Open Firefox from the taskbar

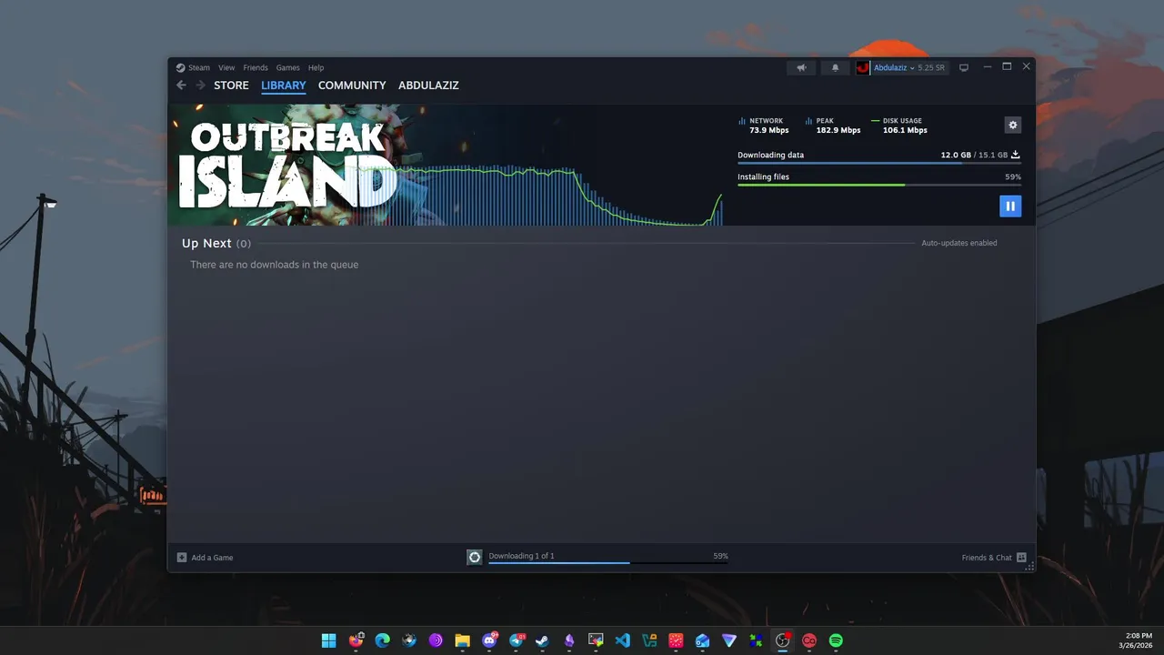pyautogui.click(x=356, y=640)
